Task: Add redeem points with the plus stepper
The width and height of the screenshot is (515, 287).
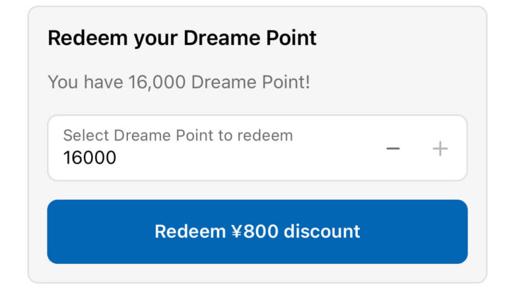Action: pyautogui.click(x=440, y=148)
